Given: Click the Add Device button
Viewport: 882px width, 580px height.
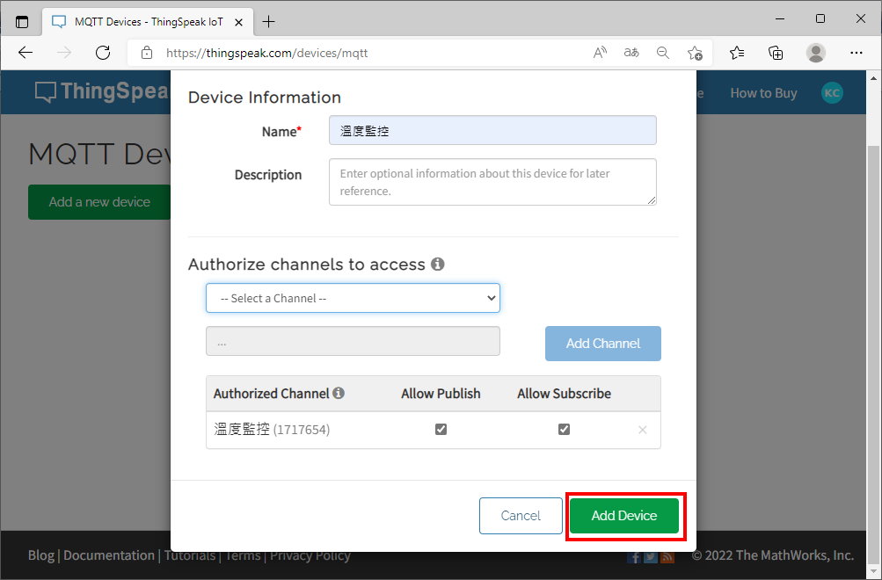Looking at the screenshot, I should 623,515.
